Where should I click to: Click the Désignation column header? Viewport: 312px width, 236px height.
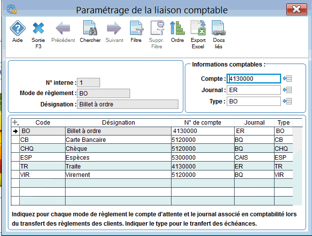tap(118, 123)
